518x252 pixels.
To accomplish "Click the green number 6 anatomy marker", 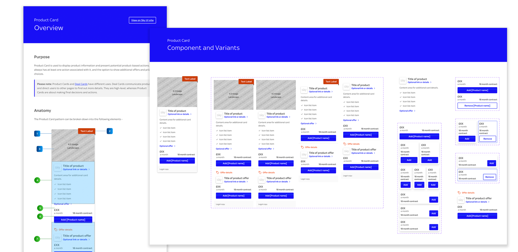I will point(40,216).
